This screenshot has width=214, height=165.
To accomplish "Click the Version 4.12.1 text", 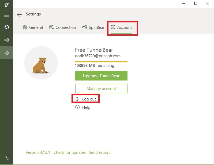I will pyautogui.click(x=38, y=152).
